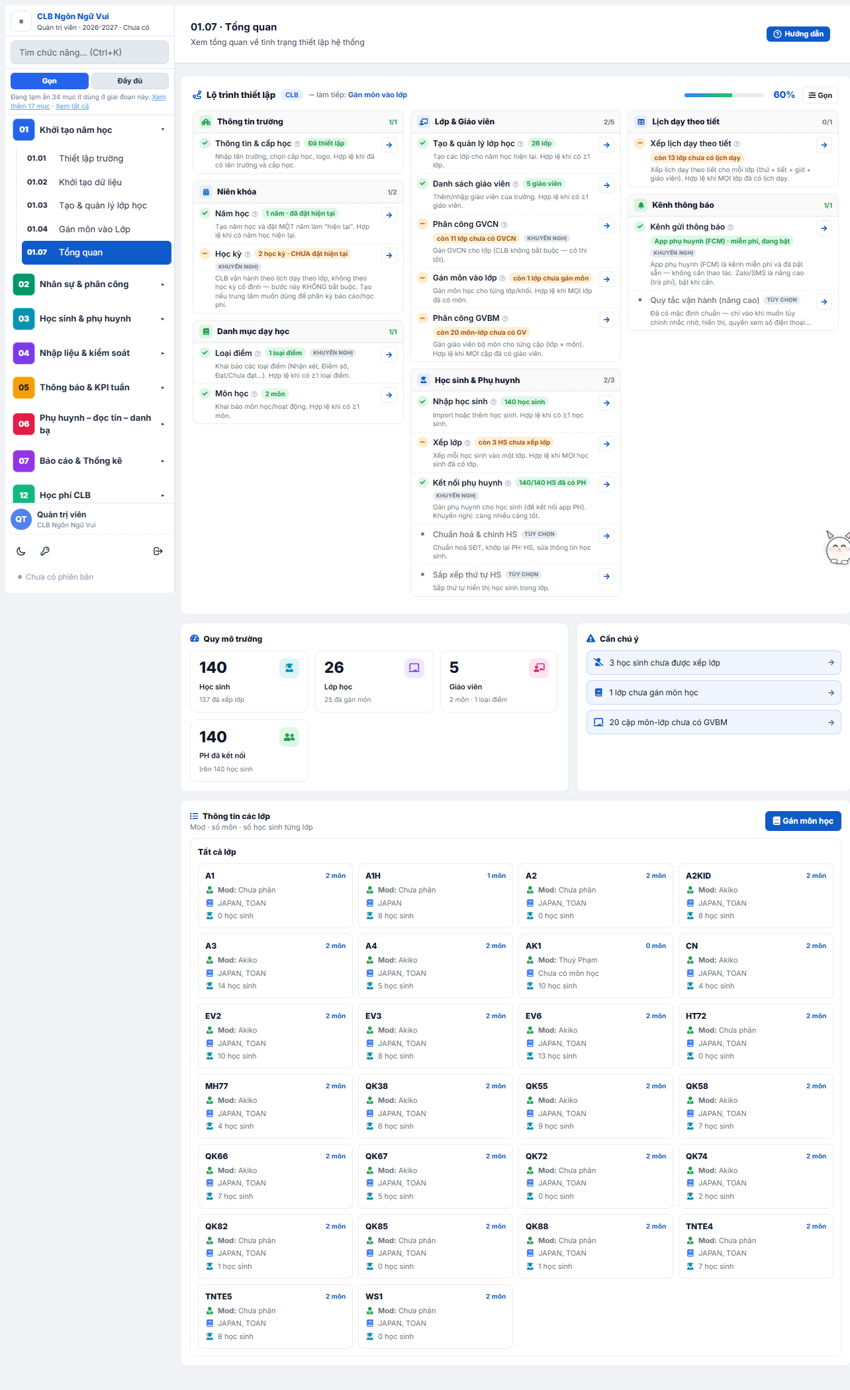
Task: Click the hamburger menu icon beside CLB Ngôn Ngữ Vui
Action: tap(21, 21)
